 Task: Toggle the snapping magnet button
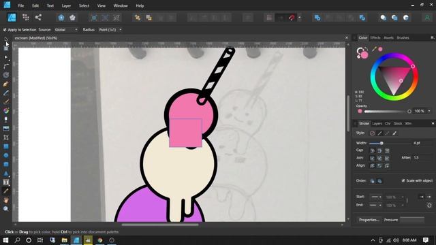coord(292,18)
